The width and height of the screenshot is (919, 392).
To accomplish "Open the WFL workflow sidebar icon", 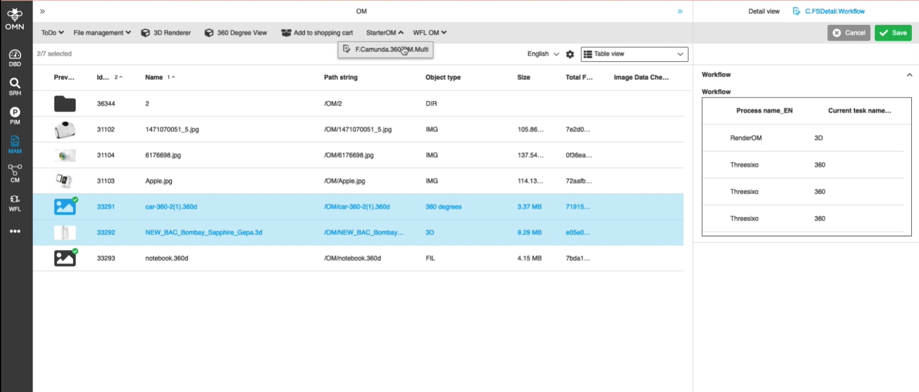I will pyautogui.click(x=15, y=202).
